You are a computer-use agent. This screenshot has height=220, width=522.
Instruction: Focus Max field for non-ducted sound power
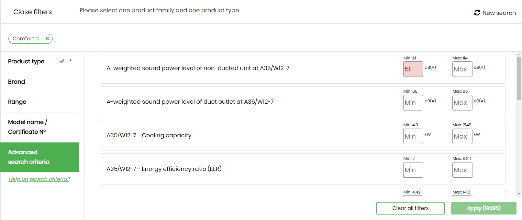coord(462,69)
